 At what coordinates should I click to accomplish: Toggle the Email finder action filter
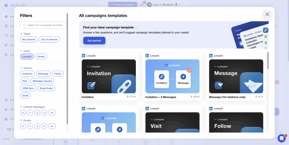tap(46, 88)
